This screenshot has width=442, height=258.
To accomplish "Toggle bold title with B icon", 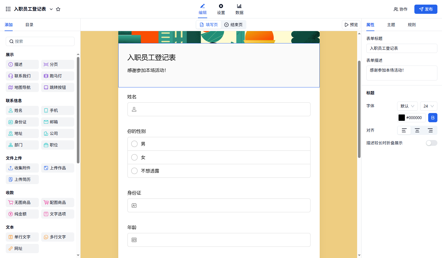I will pos(433,118).
